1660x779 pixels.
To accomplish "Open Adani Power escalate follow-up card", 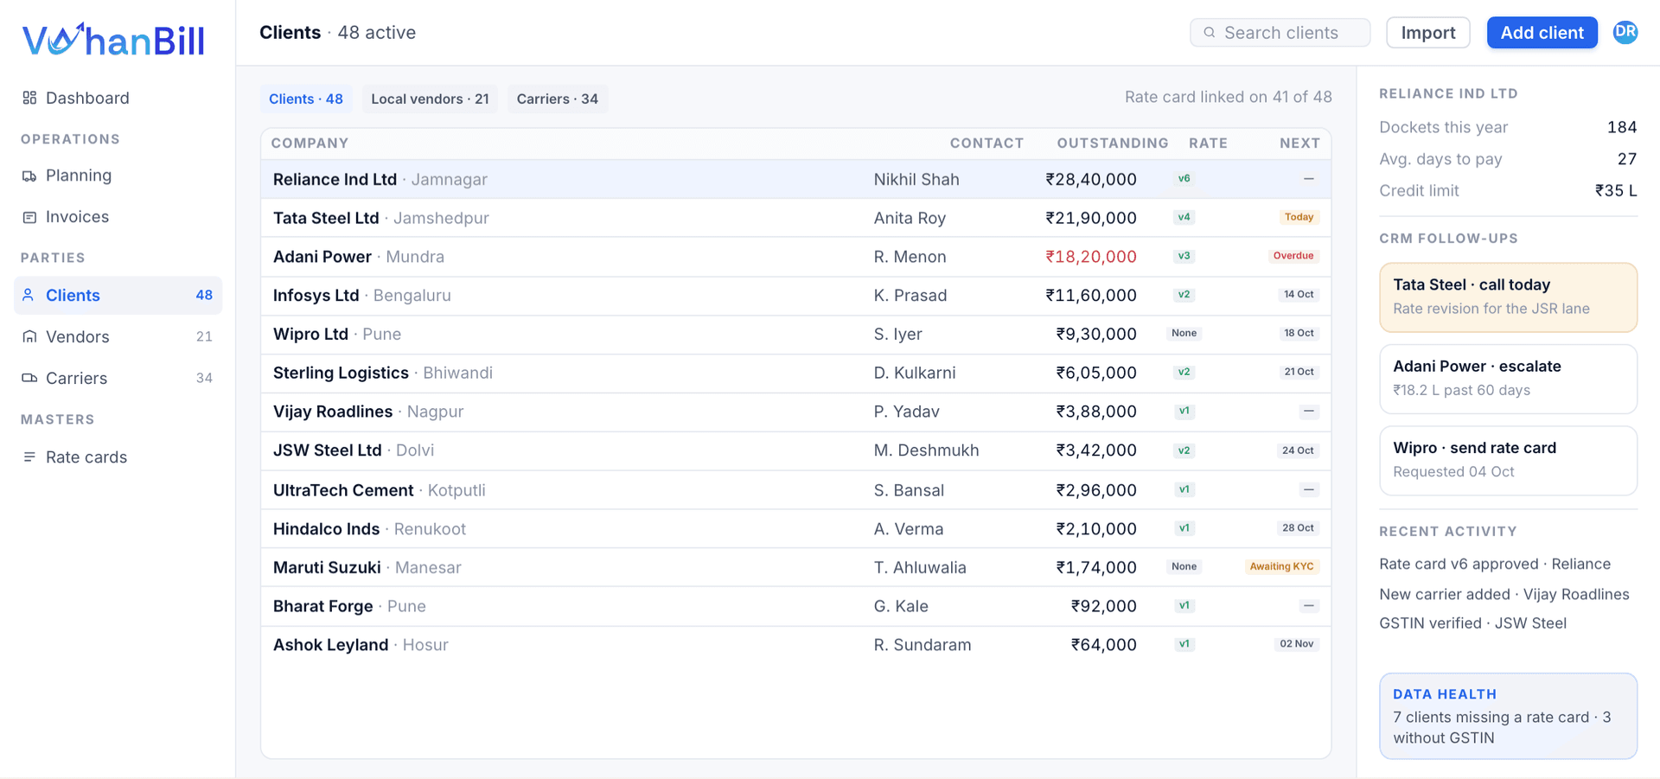I will pyautogui.click(x=1508, y=379).
